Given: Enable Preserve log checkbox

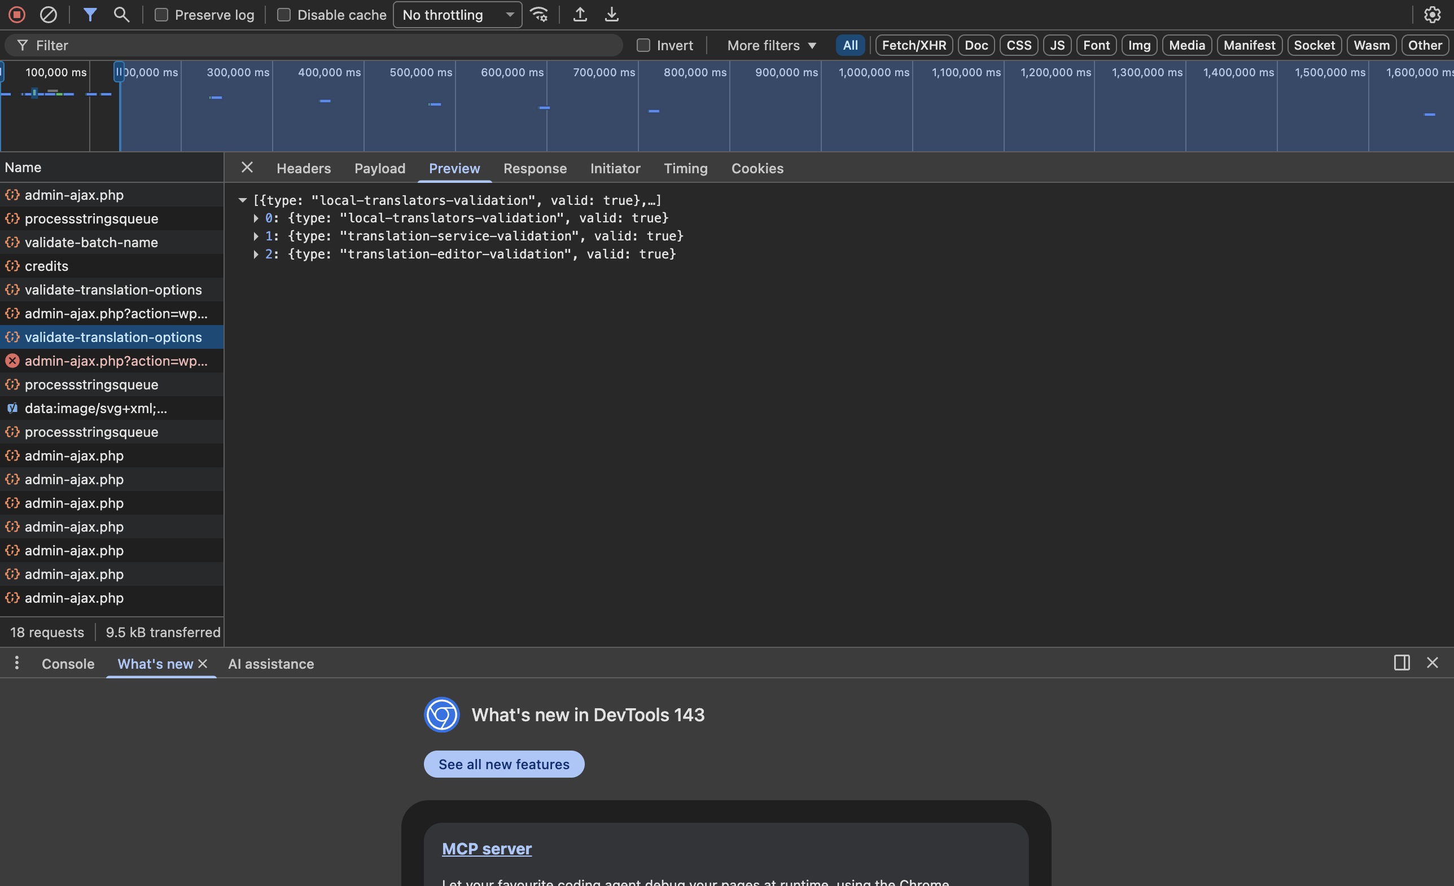Looking at the screenshot, I should pos(161,15).
